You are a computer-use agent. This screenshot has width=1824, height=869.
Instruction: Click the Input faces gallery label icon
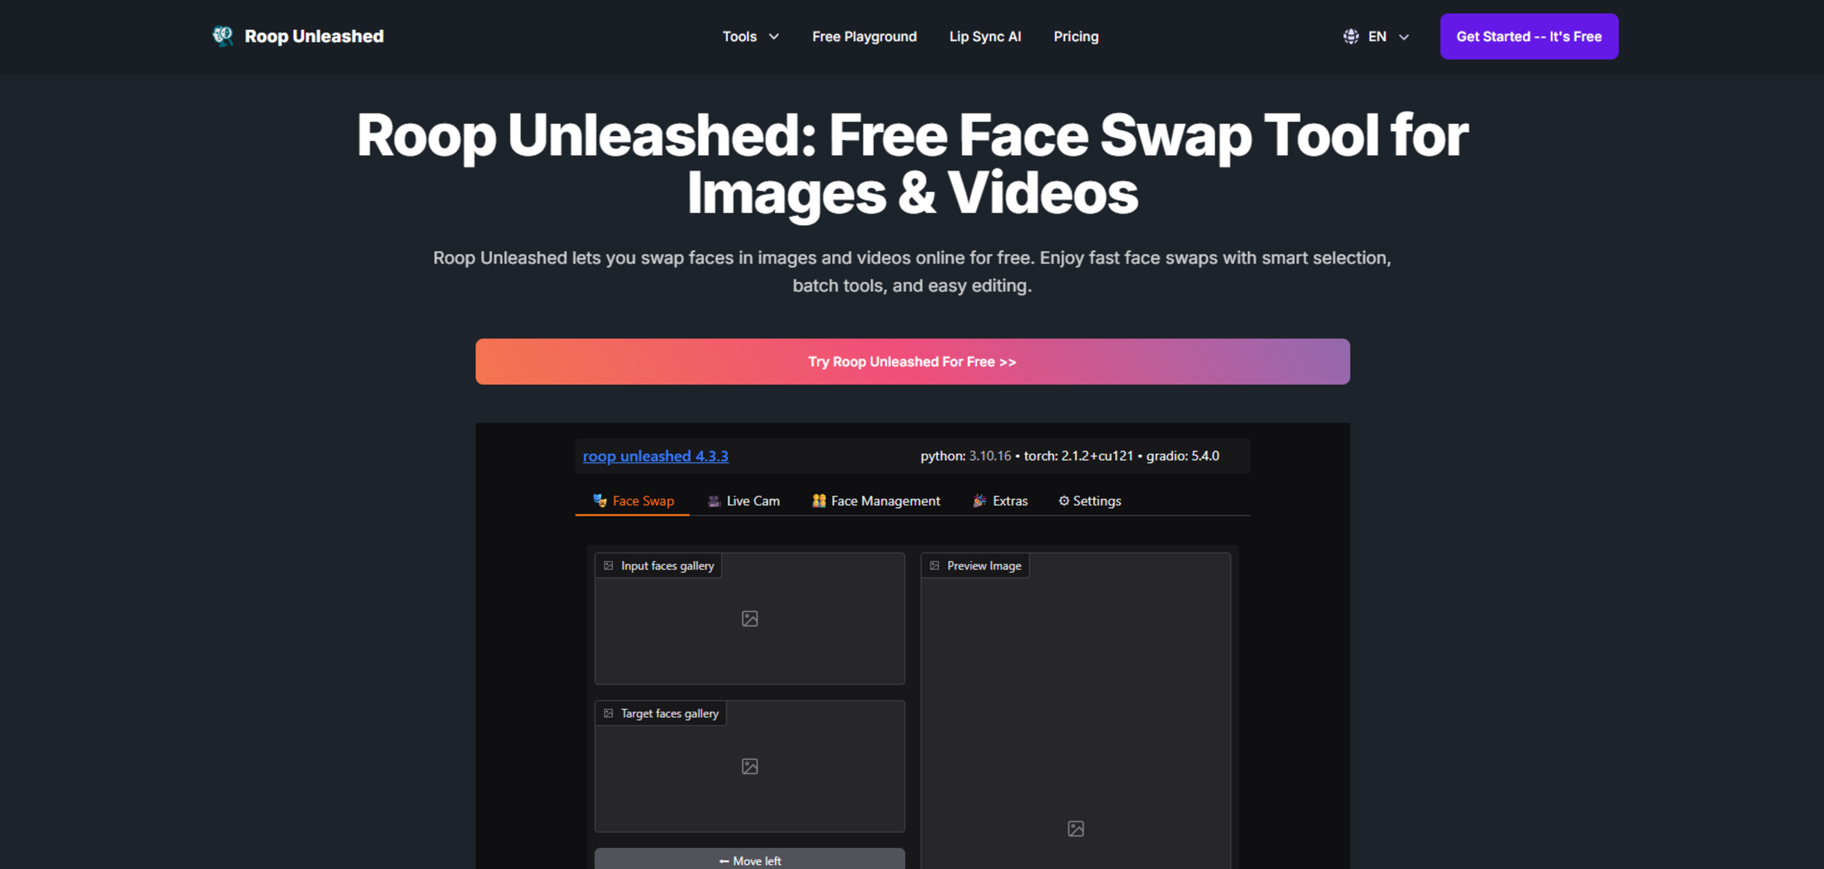click(x=608, y=565)
